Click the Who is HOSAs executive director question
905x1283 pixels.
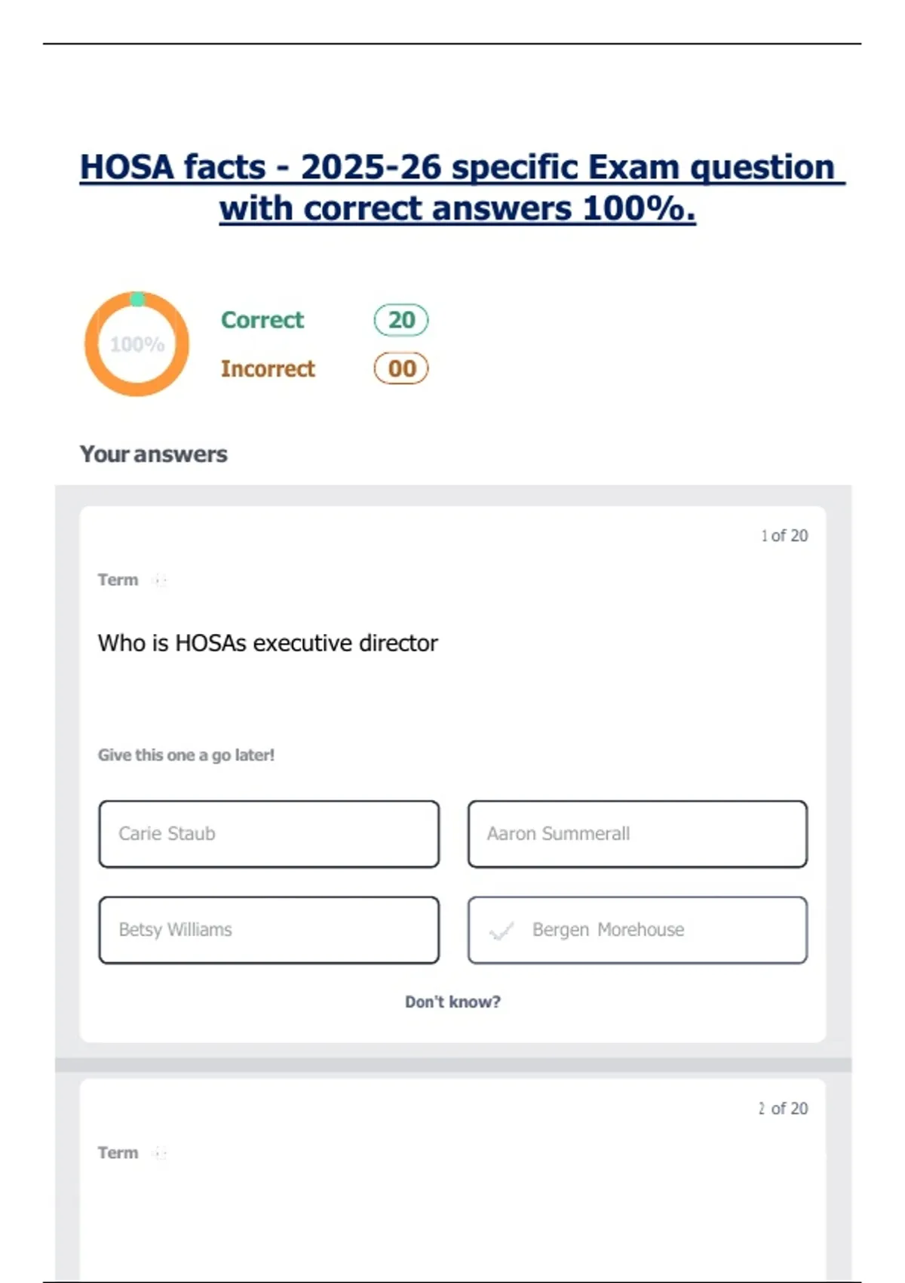pos(268,643)
